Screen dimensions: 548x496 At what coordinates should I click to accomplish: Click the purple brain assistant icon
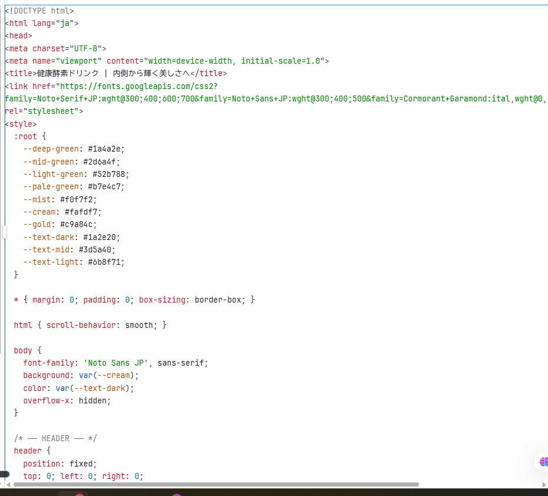coord(543,462)
